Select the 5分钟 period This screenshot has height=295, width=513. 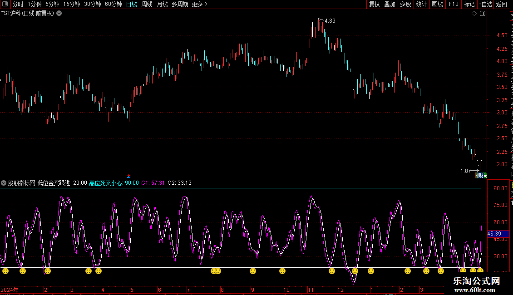[x=52, y=4]
